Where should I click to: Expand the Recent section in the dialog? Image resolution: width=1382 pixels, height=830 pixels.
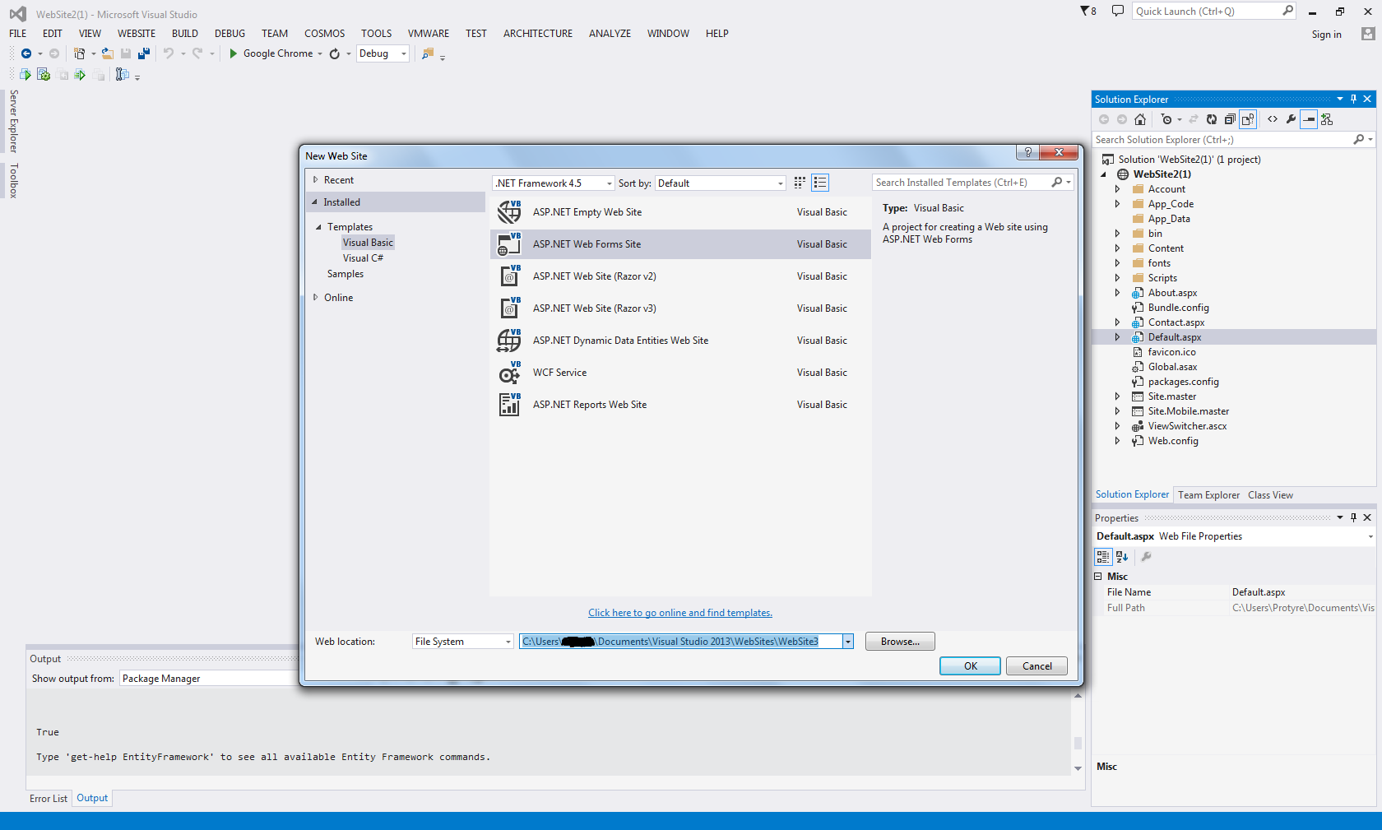point(316,179)
